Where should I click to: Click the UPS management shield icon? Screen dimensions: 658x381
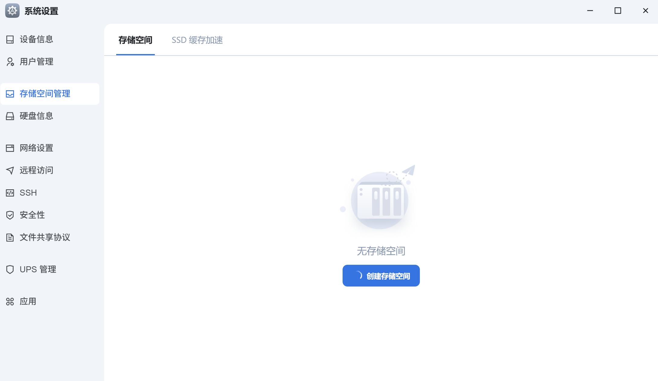pos(10,270)
